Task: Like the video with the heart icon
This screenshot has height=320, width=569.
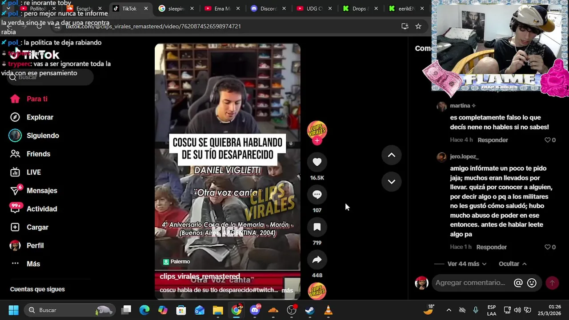Action: [x=317, y=162]
